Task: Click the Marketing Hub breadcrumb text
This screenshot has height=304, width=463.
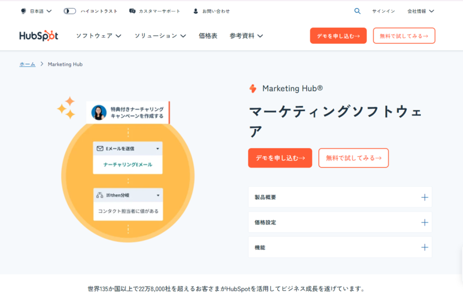Action: point(65,64)
